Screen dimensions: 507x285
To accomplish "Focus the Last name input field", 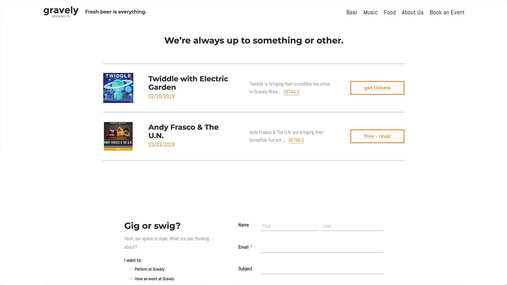I will (353, 226).
